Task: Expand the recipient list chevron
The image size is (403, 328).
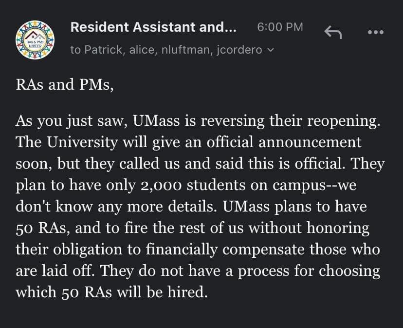Action: [x=271, y=50]
